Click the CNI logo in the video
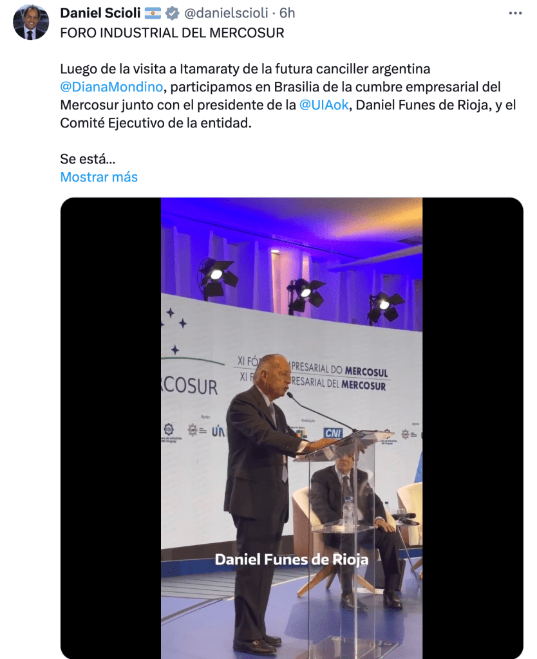 [333, 433]
